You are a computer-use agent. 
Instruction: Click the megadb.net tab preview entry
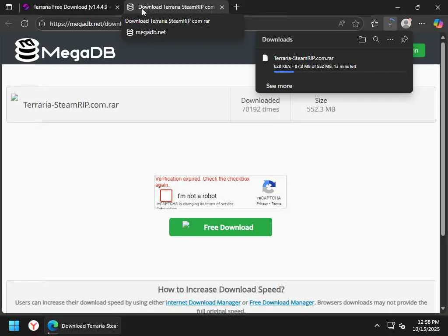pos(146,32)
